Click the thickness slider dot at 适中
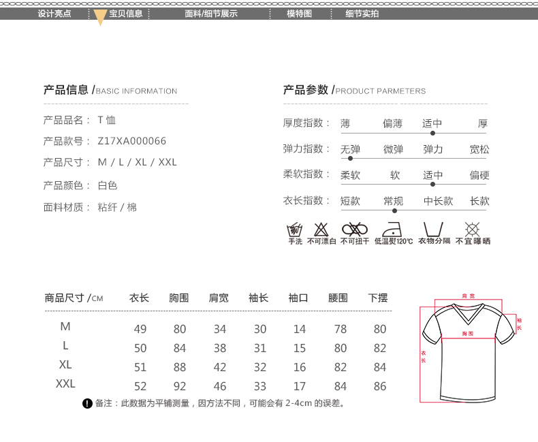The height and width of the screenshot is (442, 538). click(432, 133)
